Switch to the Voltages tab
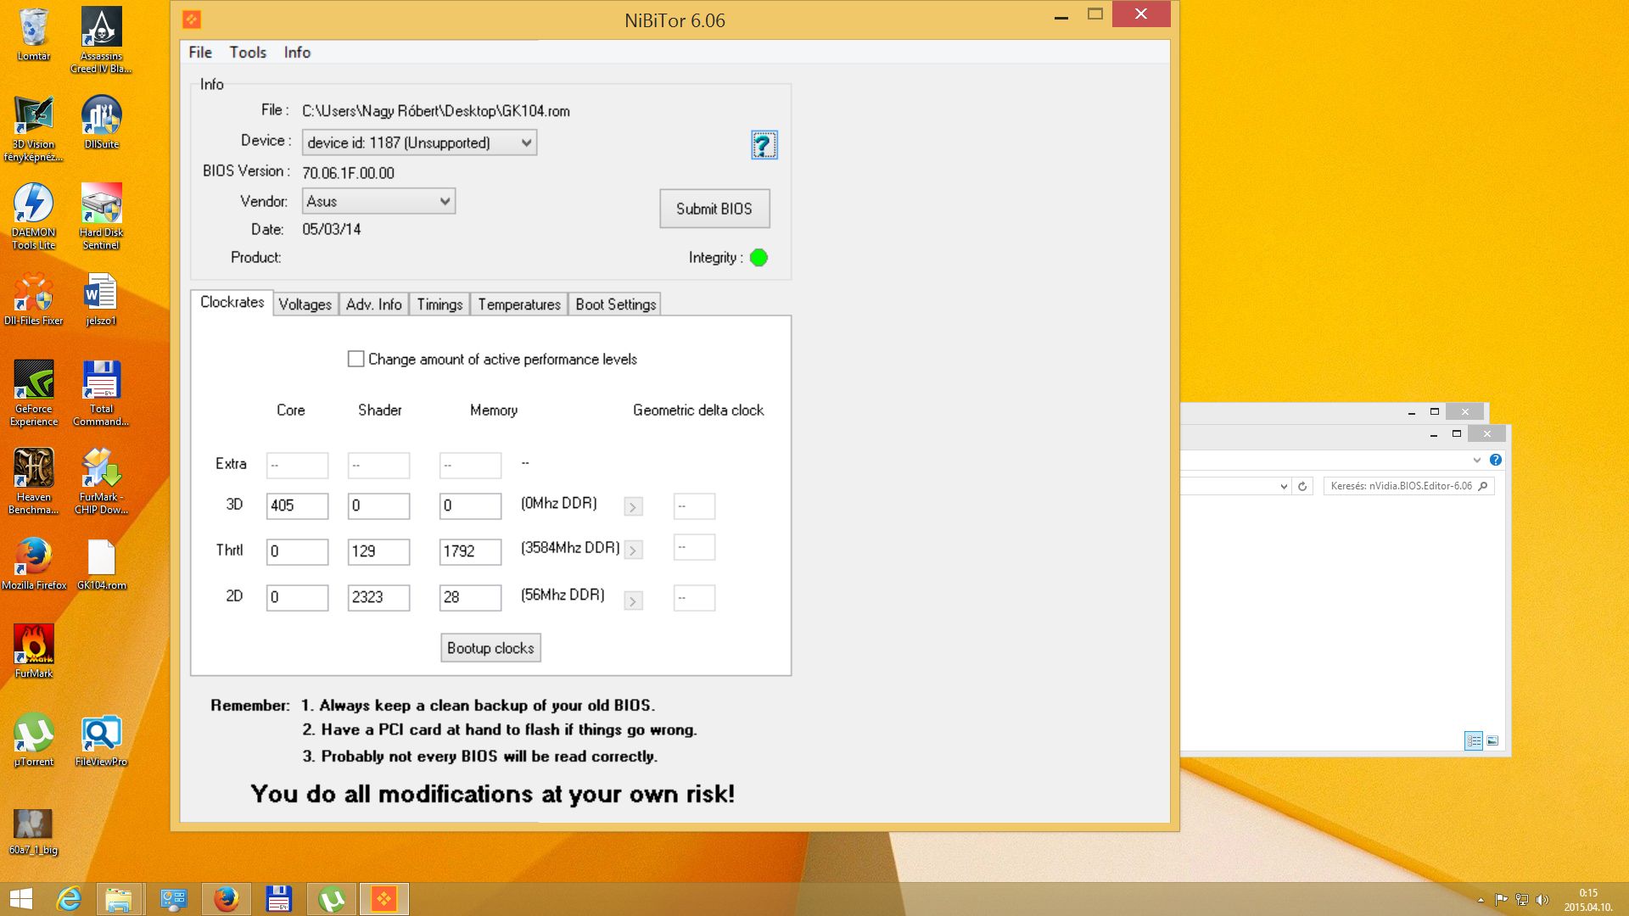 pos(305,304)
